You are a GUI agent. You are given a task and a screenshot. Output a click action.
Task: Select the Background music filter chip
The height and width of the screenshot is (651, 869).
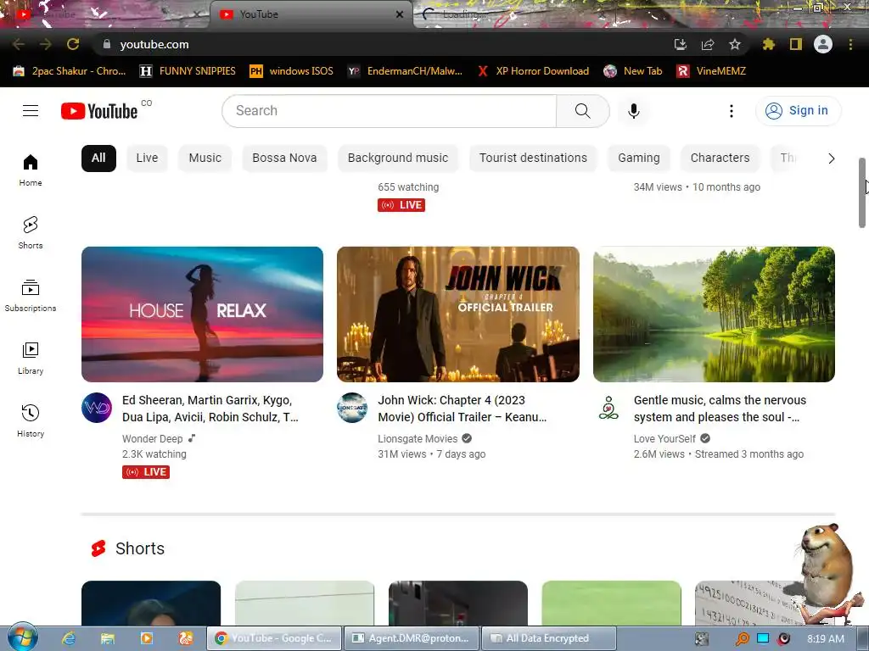(398, 159)
